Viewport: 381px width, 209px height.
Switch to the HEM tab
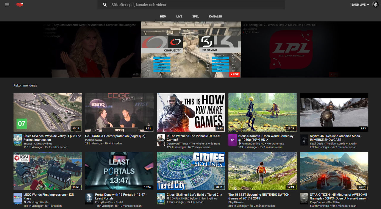pyautogui.click(x=163, y=17)
